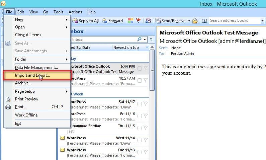Tick the checkbox on the 10:57 AM WordPress message
This screenshot has width=266, height=160.
point(140,80)
